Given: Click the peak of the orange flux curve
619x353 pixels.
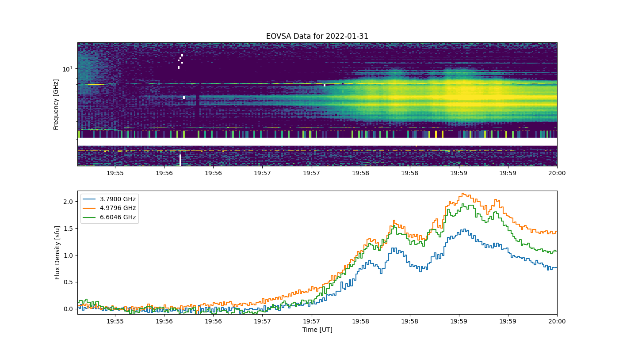Looking at the screenshot, I should 462,193.
